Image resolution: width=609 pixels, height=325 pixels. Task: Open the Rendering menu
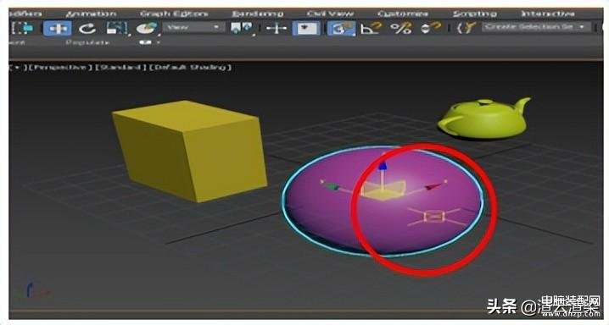258,14
